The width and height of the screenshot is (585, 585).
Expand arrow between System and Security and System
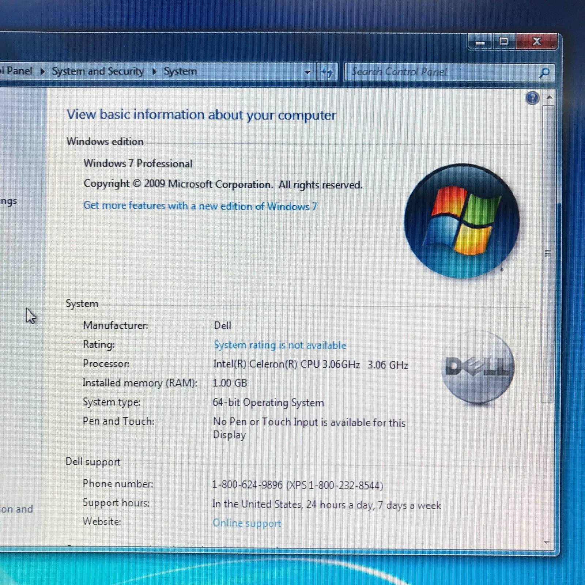[x=154, y=71]
